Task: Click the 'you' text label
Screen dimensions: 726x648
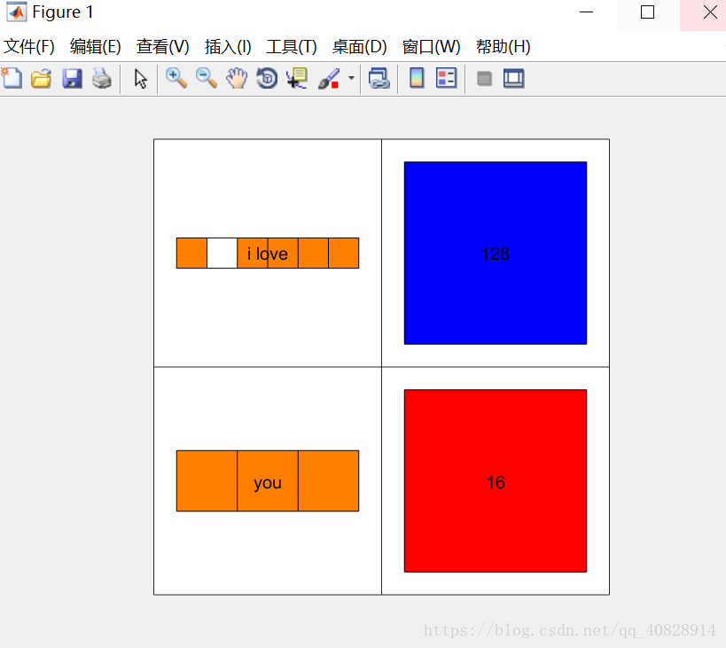Action: tap(268, 483)
